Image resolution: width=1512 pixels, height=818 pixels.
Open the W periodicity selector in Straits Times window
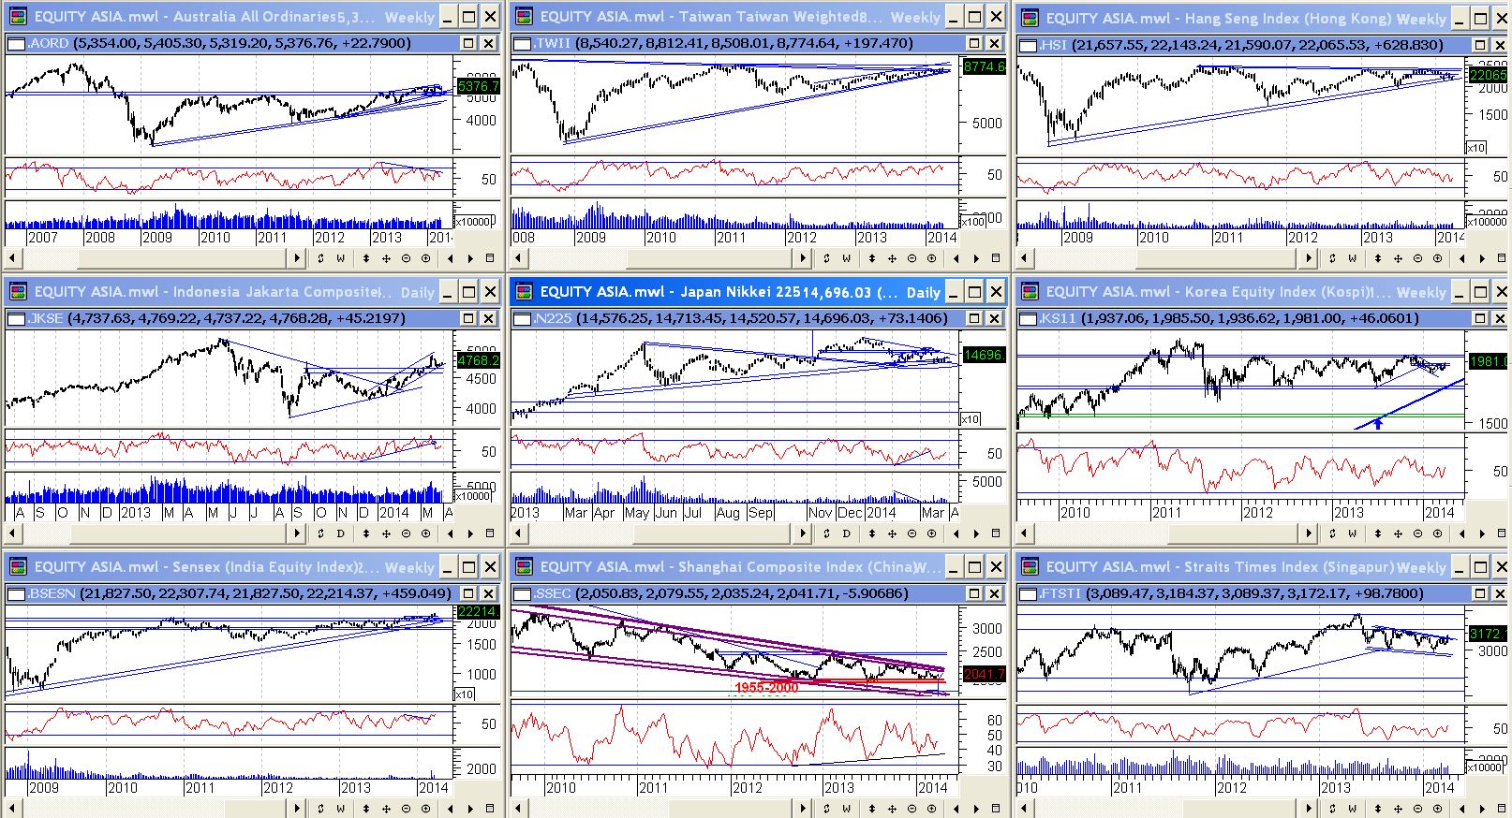click(x=1352, y=809)
